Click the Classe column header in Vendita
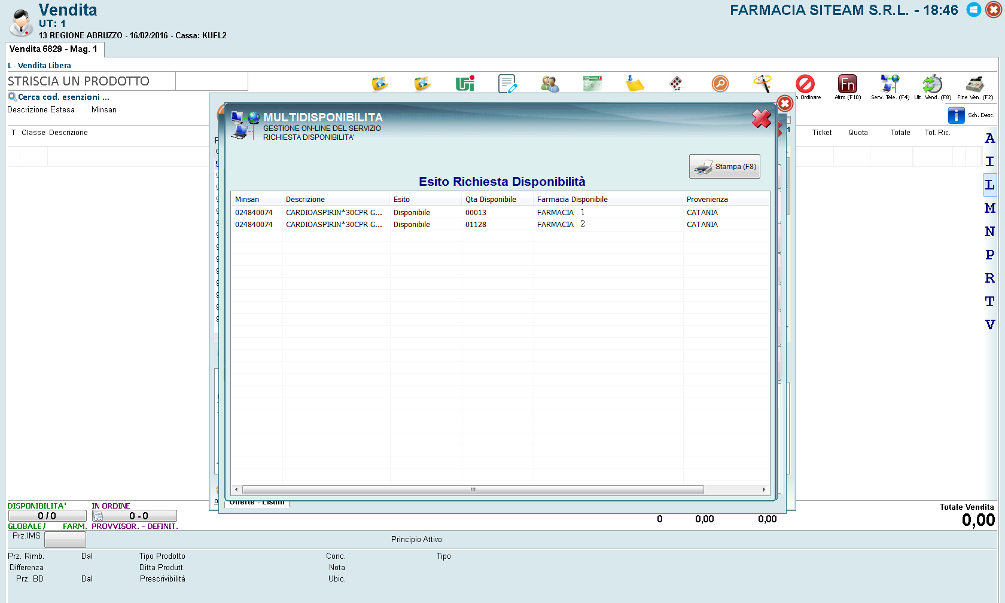This screenshot has height=603, width=1005. 33,133
